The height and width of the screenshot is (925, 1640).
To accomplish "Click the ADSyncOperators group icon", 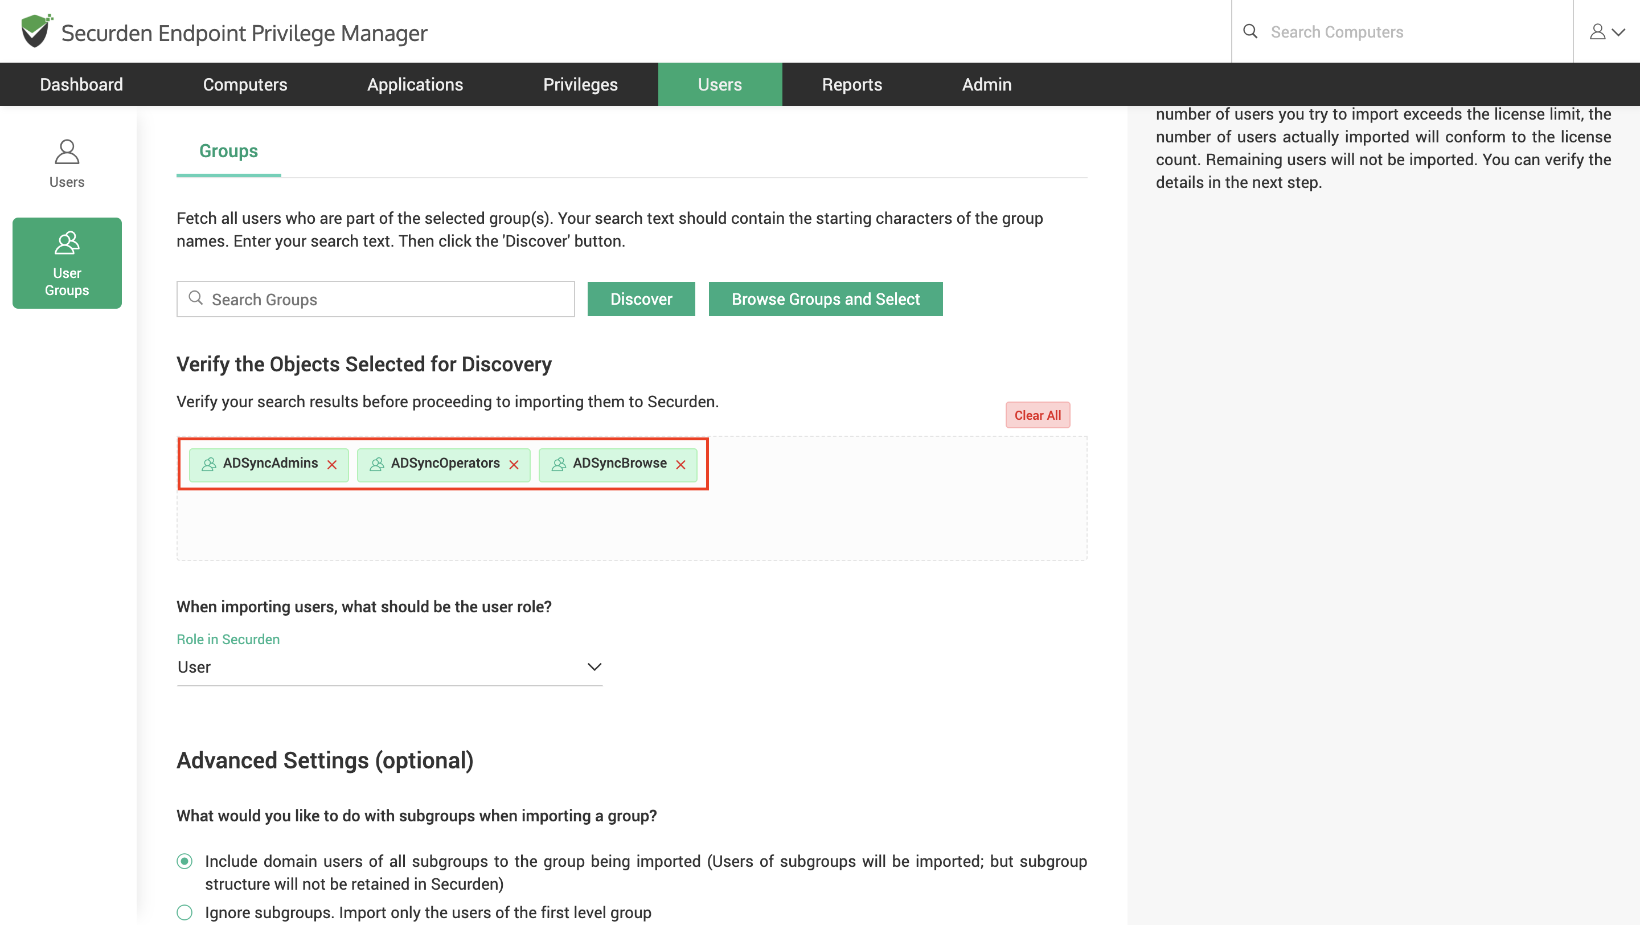I will point(377,464).
